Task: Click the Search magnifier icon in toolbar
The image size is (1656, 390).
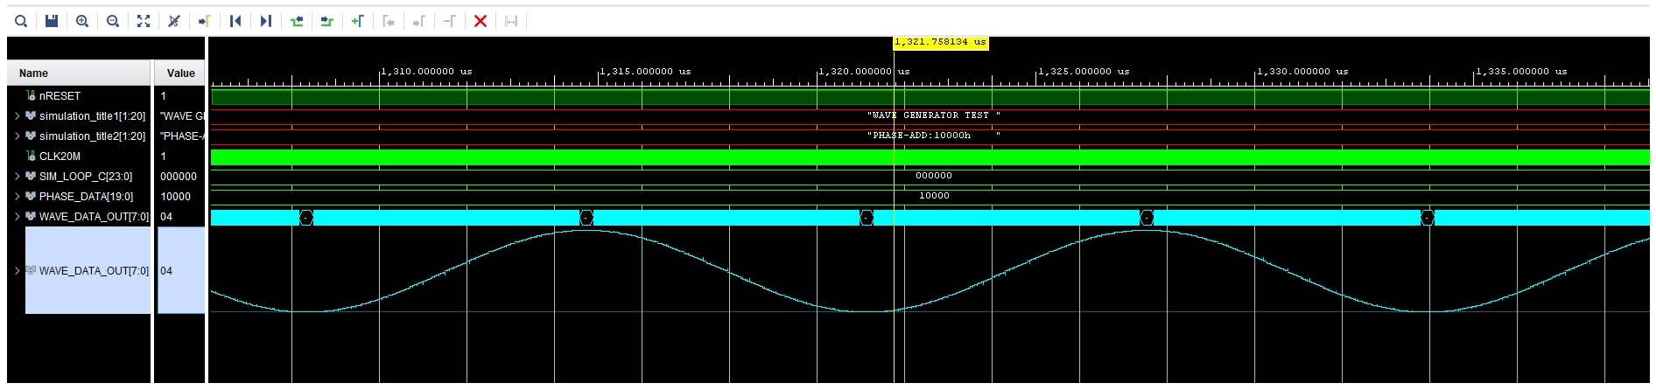Action: point(21,21)
